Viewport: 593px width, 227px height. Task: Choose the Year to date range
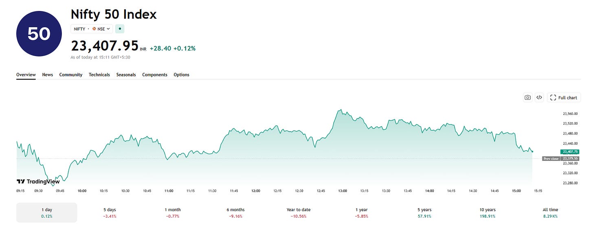(299, 213)
